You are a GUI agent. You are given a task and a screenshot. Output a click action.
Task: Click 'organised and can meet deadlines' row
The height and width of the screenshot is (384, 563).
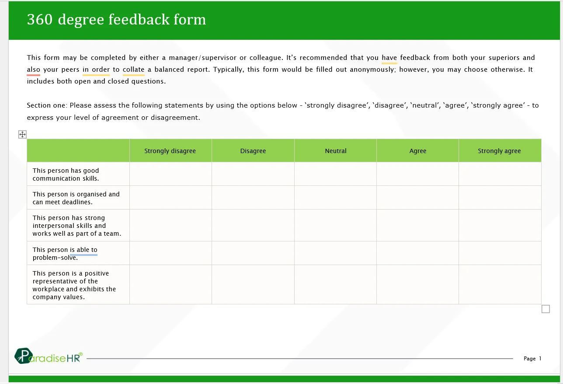pyautogui.click(x=284, y=198)
